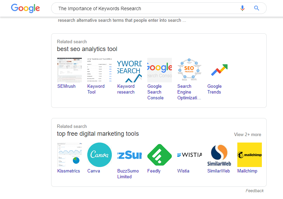This screenshot has height=199, width=283.
Task: Click the snippet text about alternative search terms
Action: pyautogui.click(x=122, y=20)
